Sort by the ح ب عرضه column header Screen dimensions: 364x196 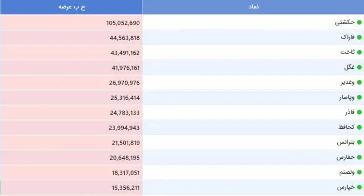pos(72,7)
